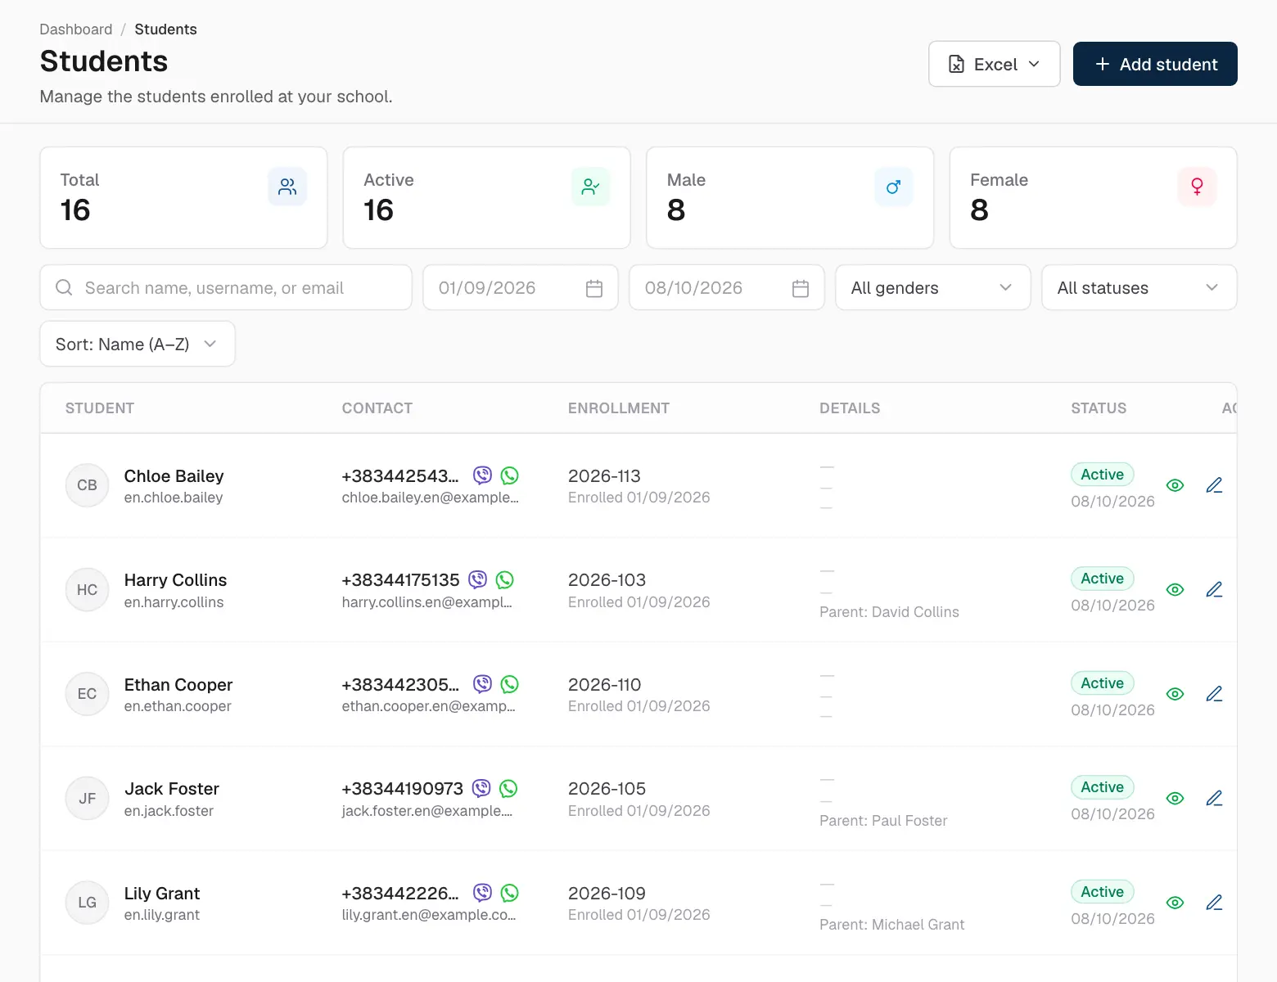Open calendar picker on 01/09/2026 date field
This screenshot has width=1277, height=982.
tap(594, 288)
